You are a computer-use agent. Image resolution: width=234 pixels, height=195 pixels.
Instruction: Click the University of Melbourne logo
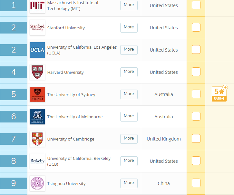[x=37, y=117]
